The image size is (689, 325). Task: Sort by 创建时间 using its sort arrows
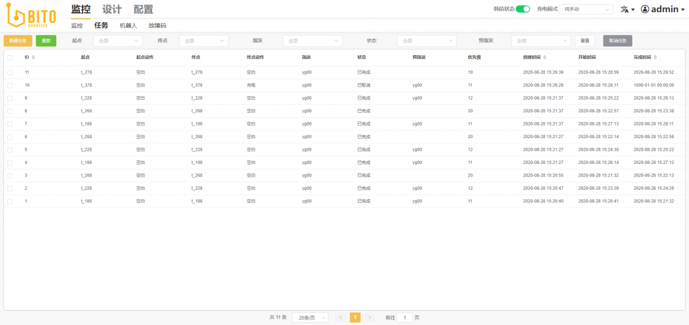[545, 57]
